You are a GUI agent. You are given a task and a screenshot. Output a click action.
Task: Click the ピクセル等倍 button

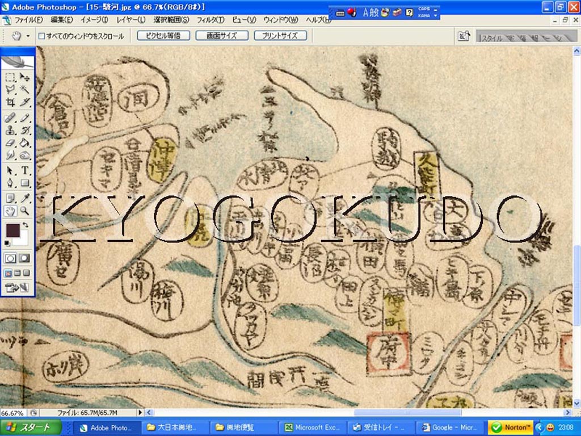(163, 36)
